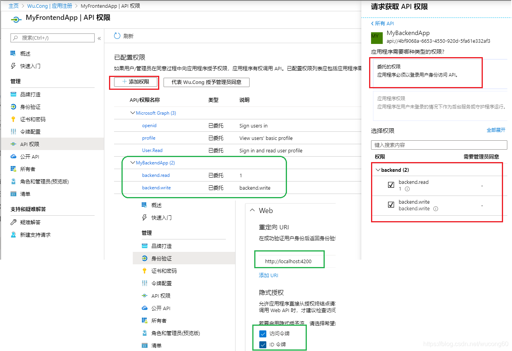Open the User.Read permission link
This screenshot has width=512, height=351.
tap(152, 150)
